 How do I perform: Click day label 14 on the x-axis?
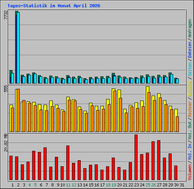85,185
